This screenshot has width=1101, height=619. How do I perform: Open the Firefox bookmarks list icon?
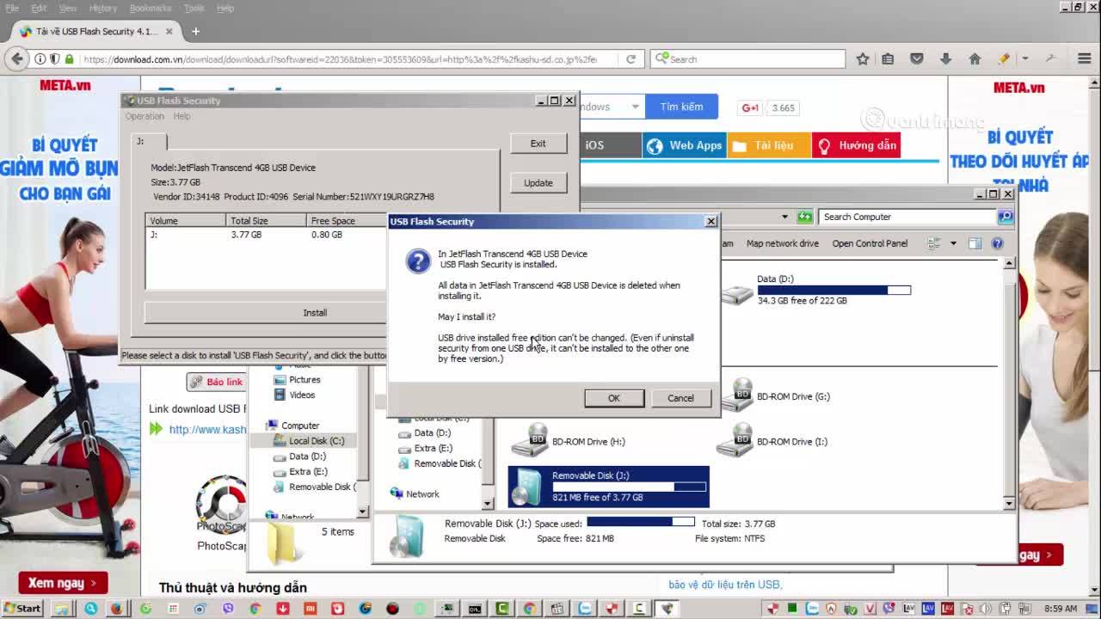(x=888, y=59)
